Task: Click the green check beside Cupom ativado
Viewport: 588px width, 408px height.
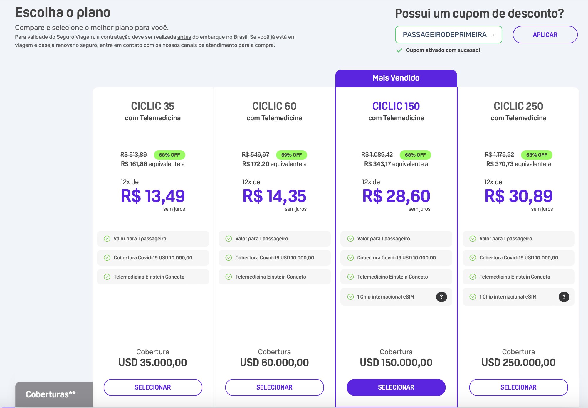Action: pos(399,50)
